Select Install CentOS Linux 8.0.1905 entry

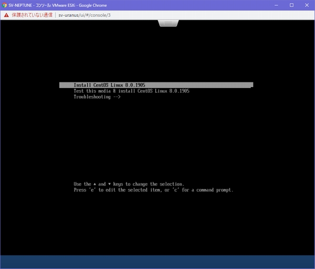point(156,85)
